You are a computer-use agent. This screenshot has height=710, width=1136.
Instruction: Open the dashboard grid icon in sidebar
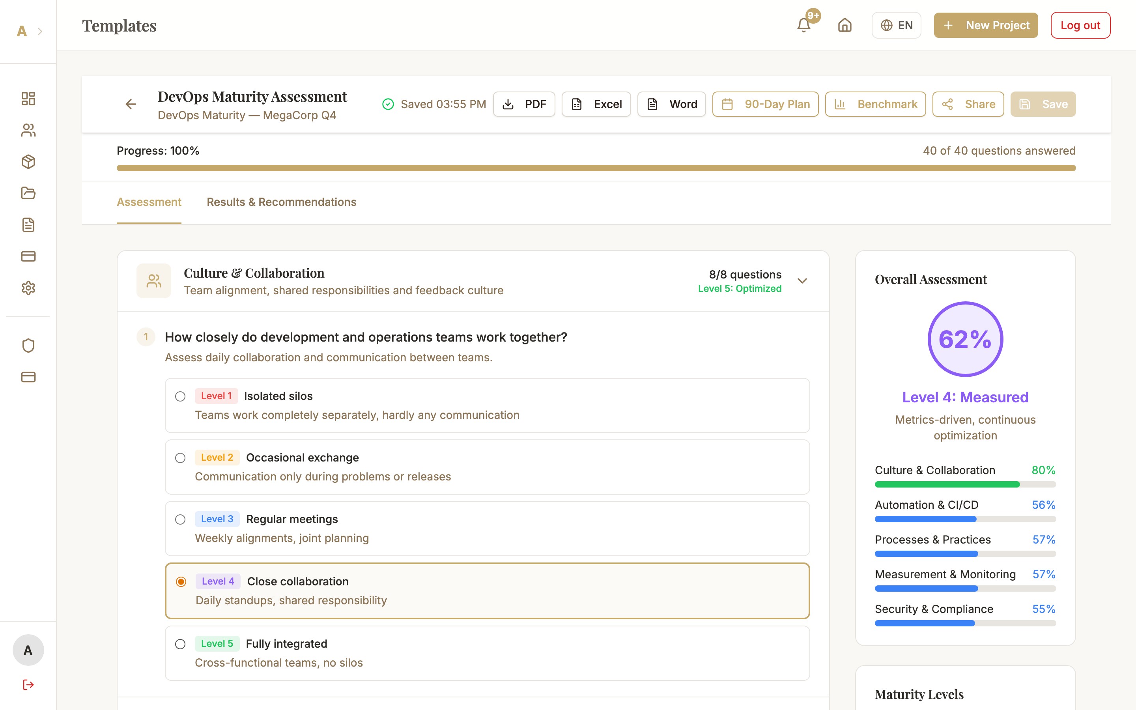28,99
